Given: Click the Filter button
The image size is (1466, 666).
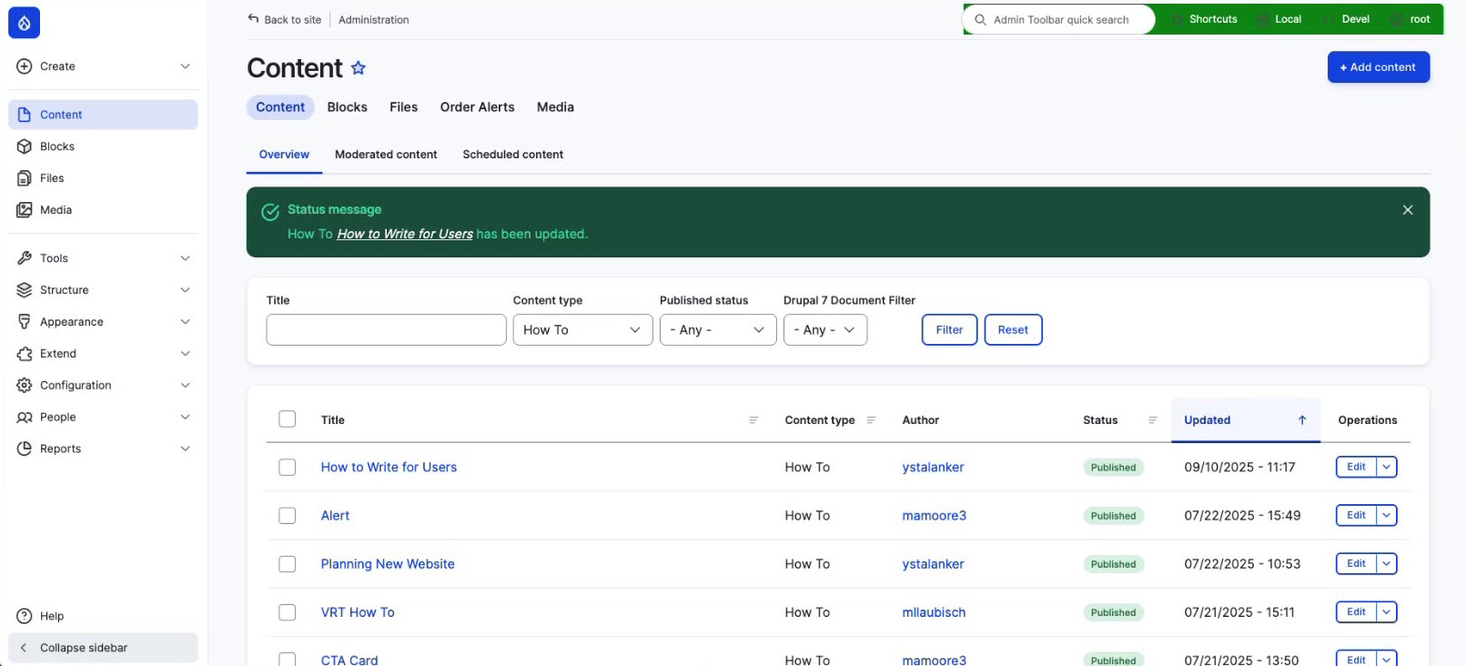Looking at the screenshot, I should (949, 330).
